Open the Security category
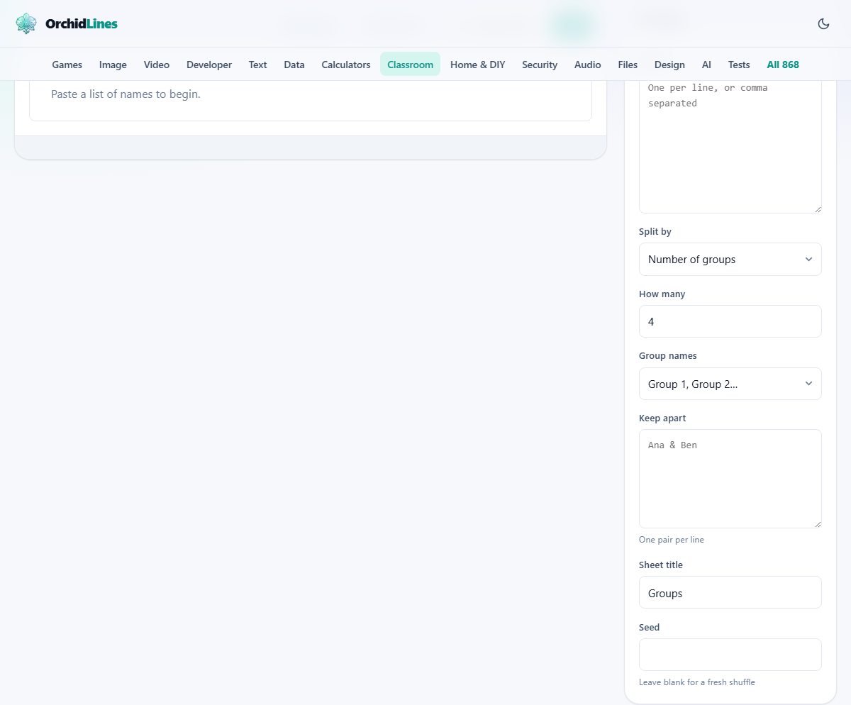This screenshot has height=705, width=851. point(540,65)
